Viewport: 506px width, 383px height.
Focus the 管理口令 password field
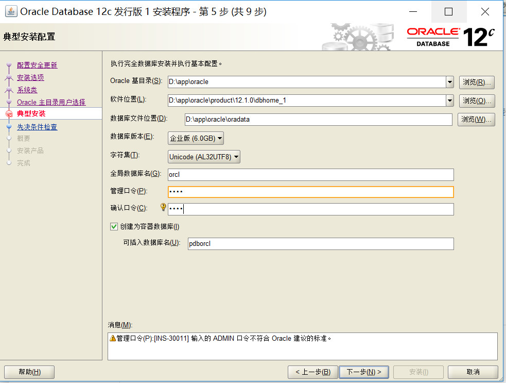(x=311, y=192)
